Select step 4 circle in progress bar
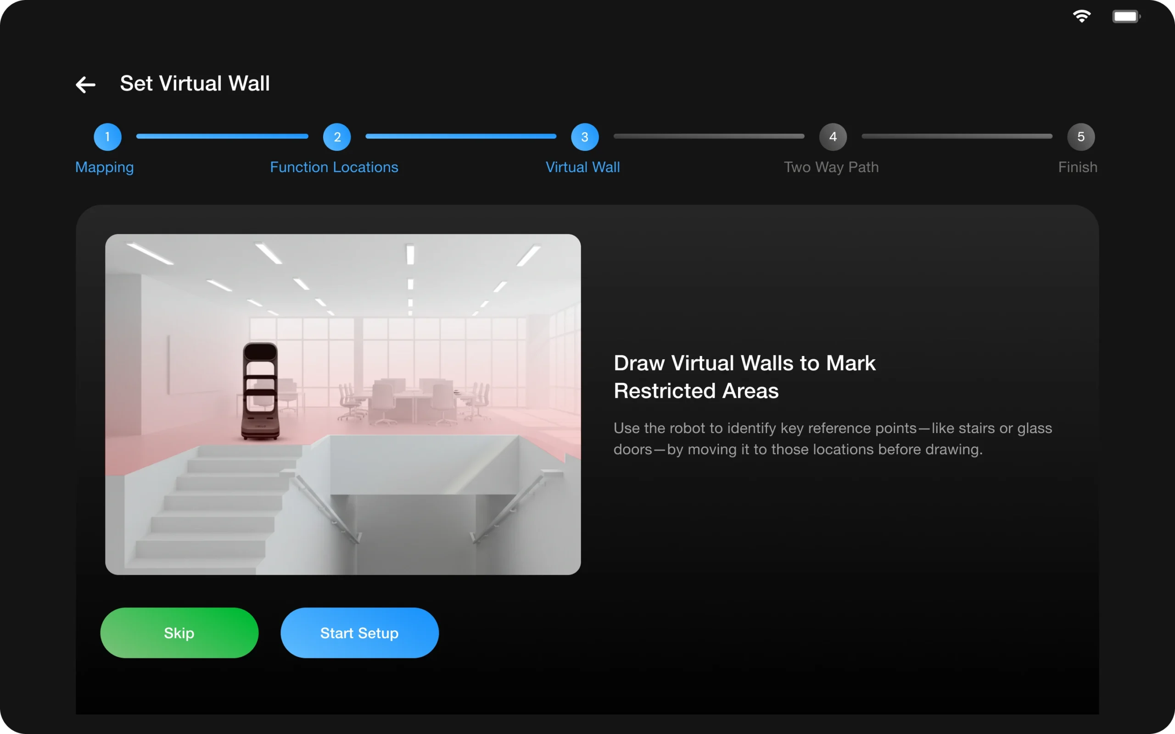The height and width of the screenshot is (734, 1175). pyautogui.click(x=833, y=137)
